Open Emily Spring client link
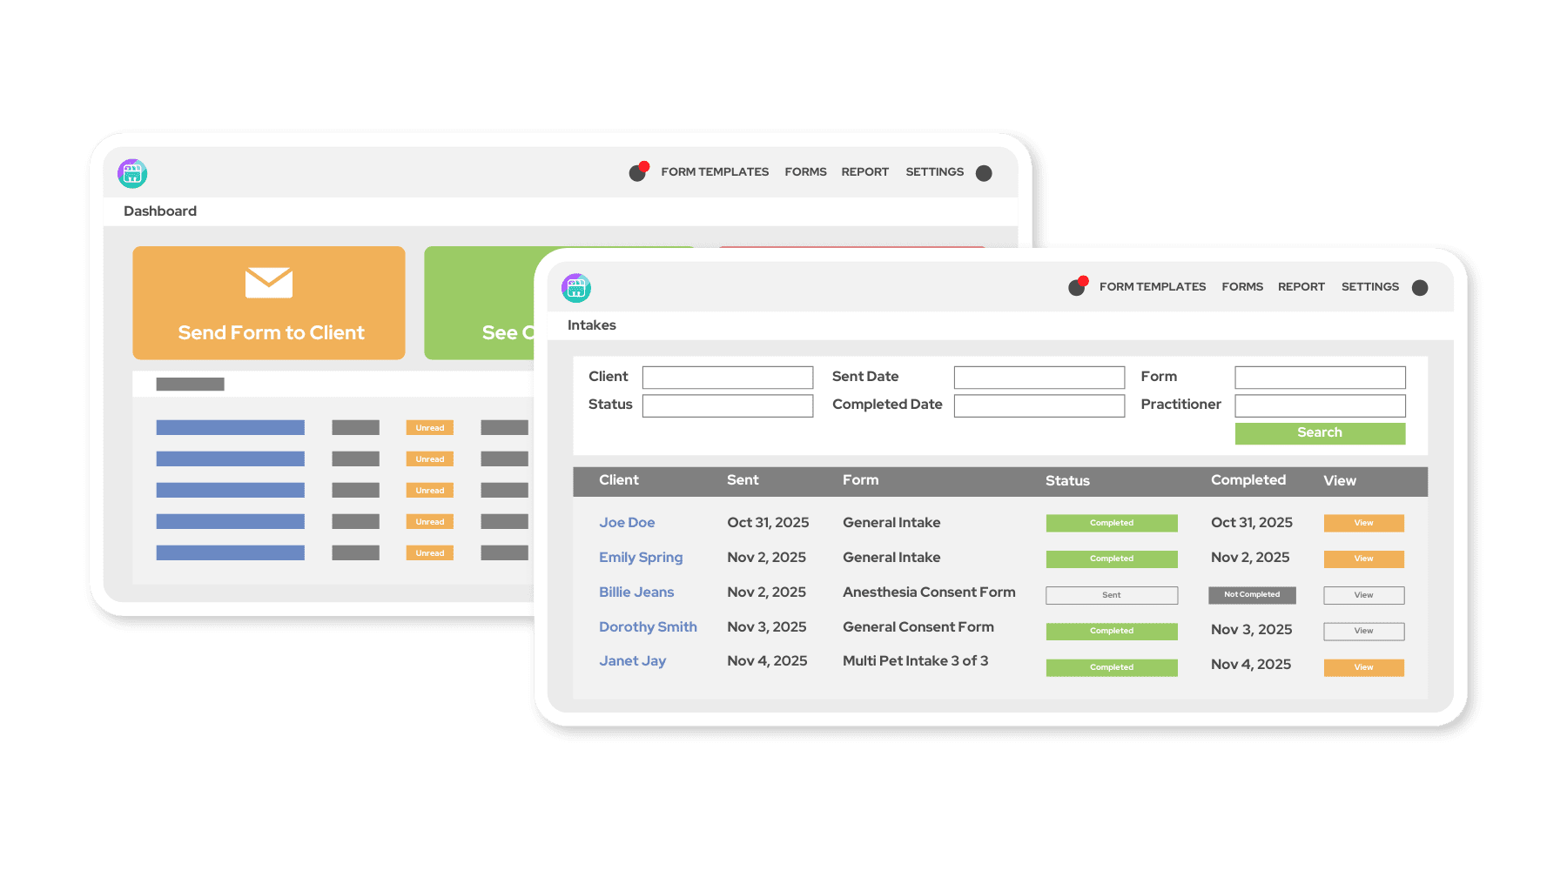Viewport: 1567px width, 870px height. [x=641, y=558]
